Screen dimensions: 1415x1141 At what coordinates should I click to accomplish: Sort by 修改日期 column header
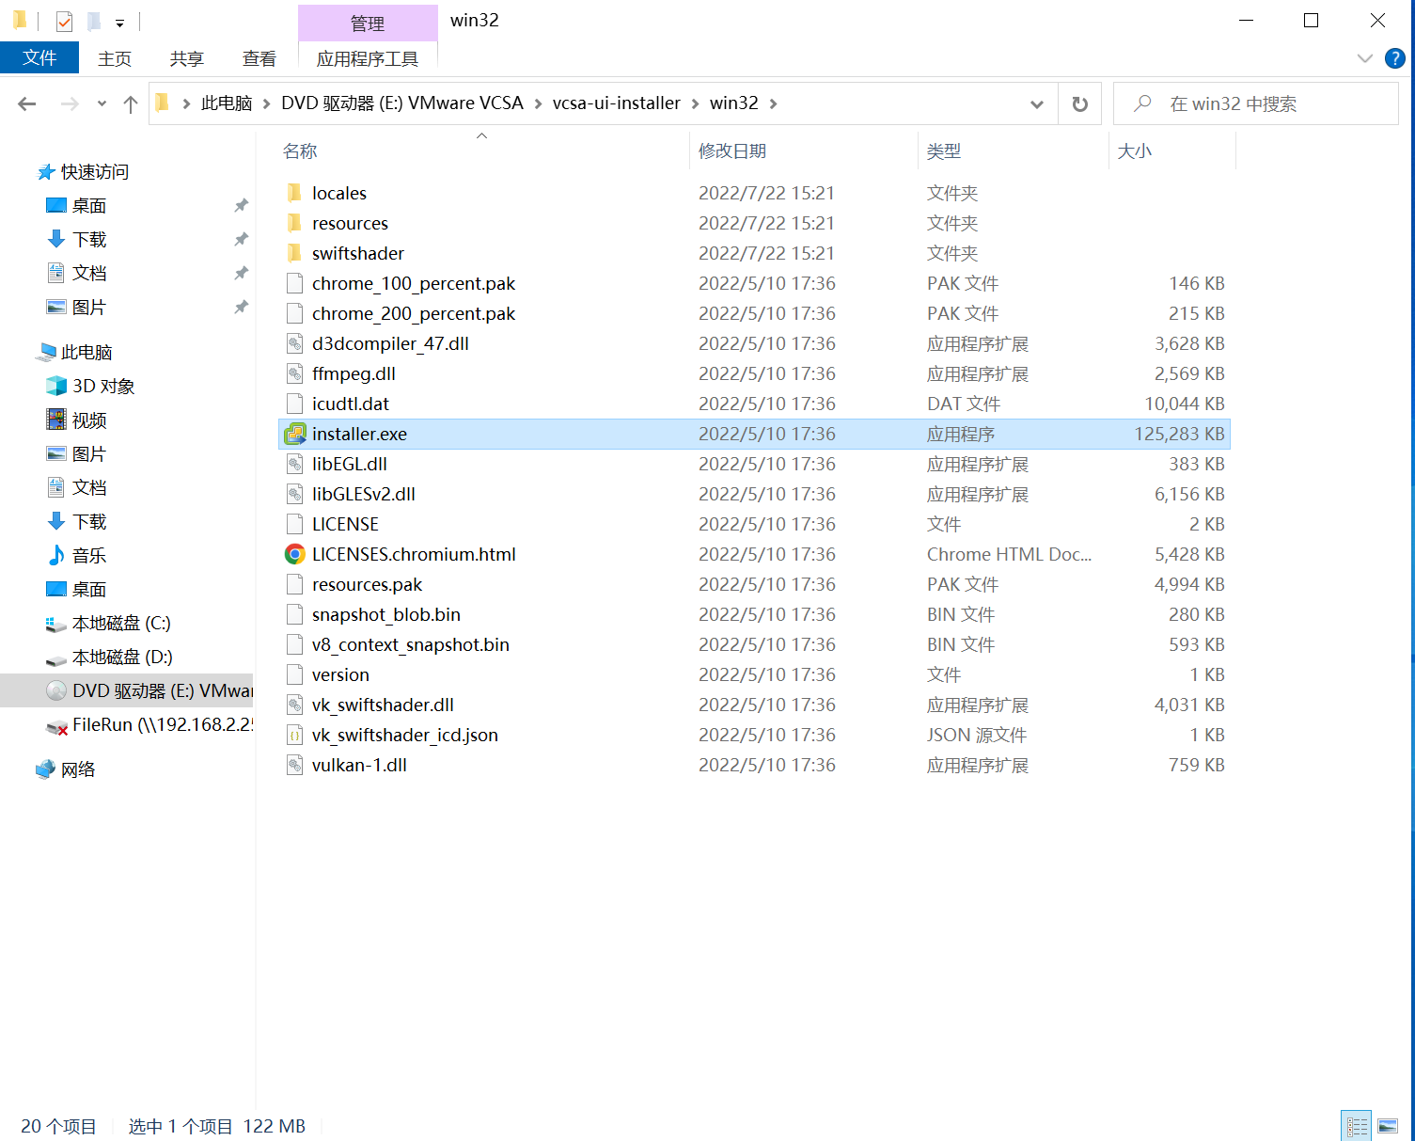804,151
